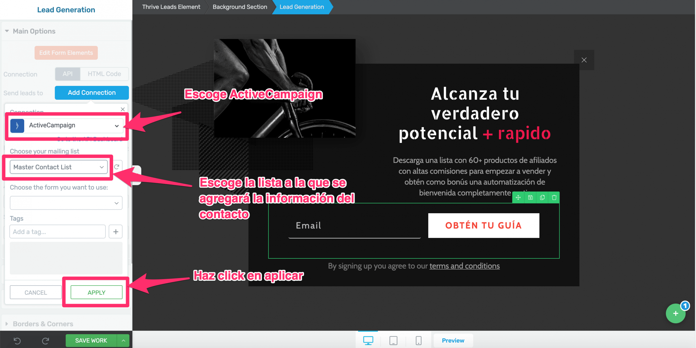696x348 pixels.
Task: Click the headline 'Alcanza tu verdadero potencial'
Action: [475, 114]
